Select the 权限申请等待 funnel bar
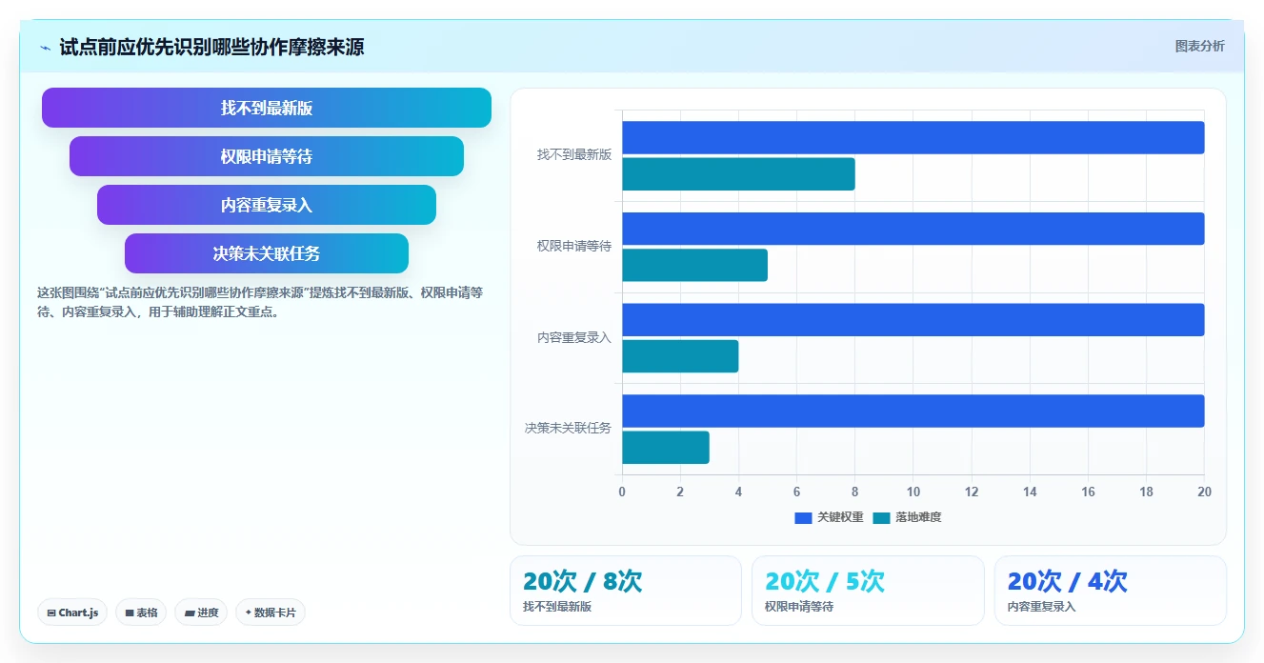Viewport: 1264px width, 663px height. click(x=267, y=156)
